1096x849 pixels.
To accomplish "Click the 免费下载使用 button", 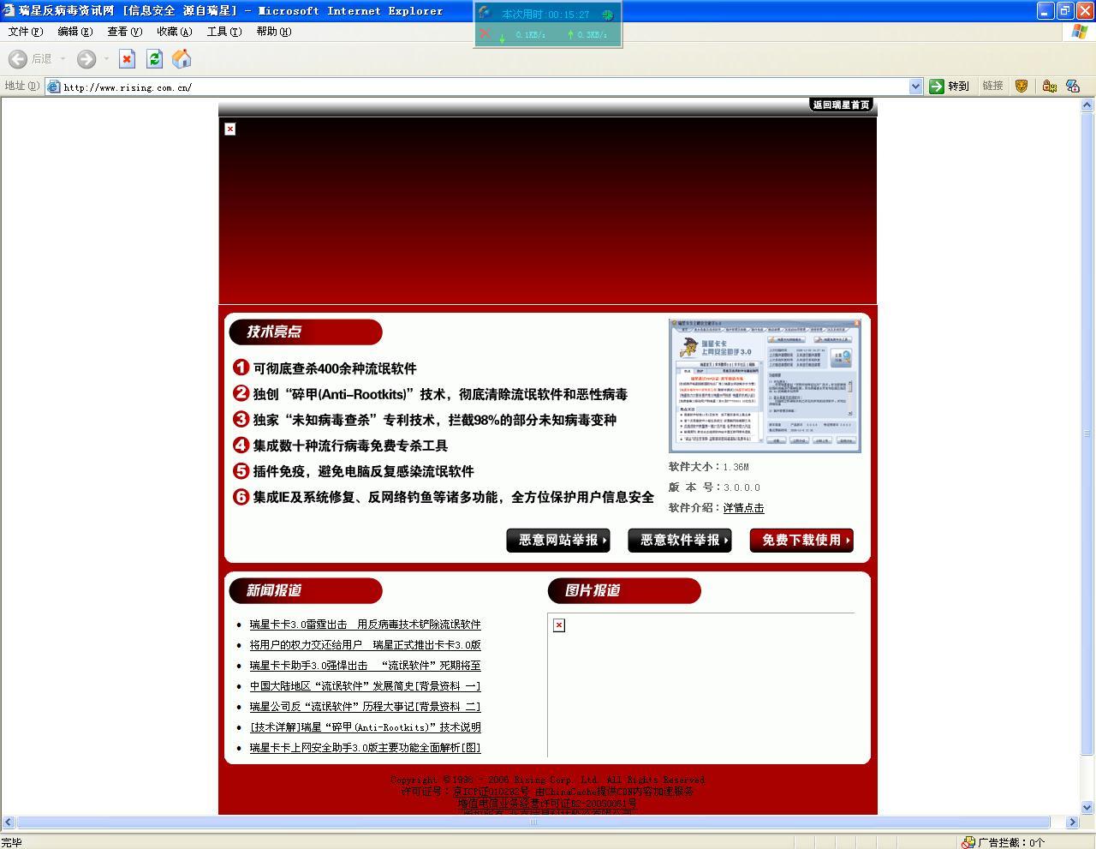I will (x=801, y=541).
